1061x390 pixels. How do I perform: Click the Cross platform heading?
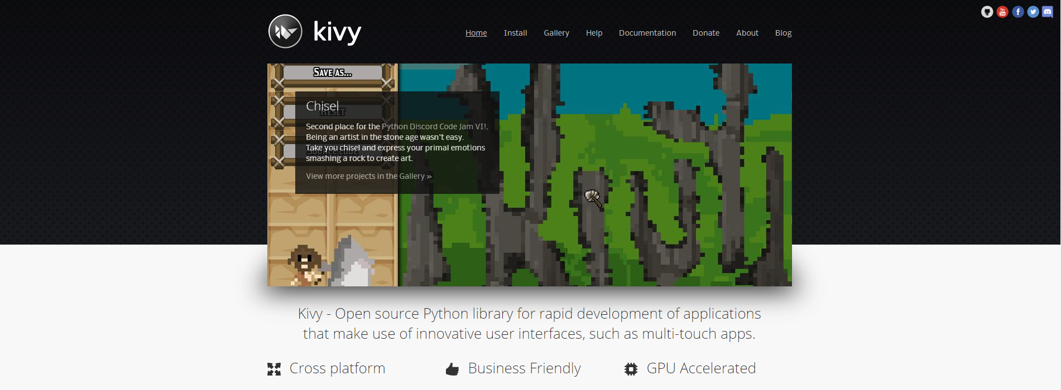[x=337, y=368]
